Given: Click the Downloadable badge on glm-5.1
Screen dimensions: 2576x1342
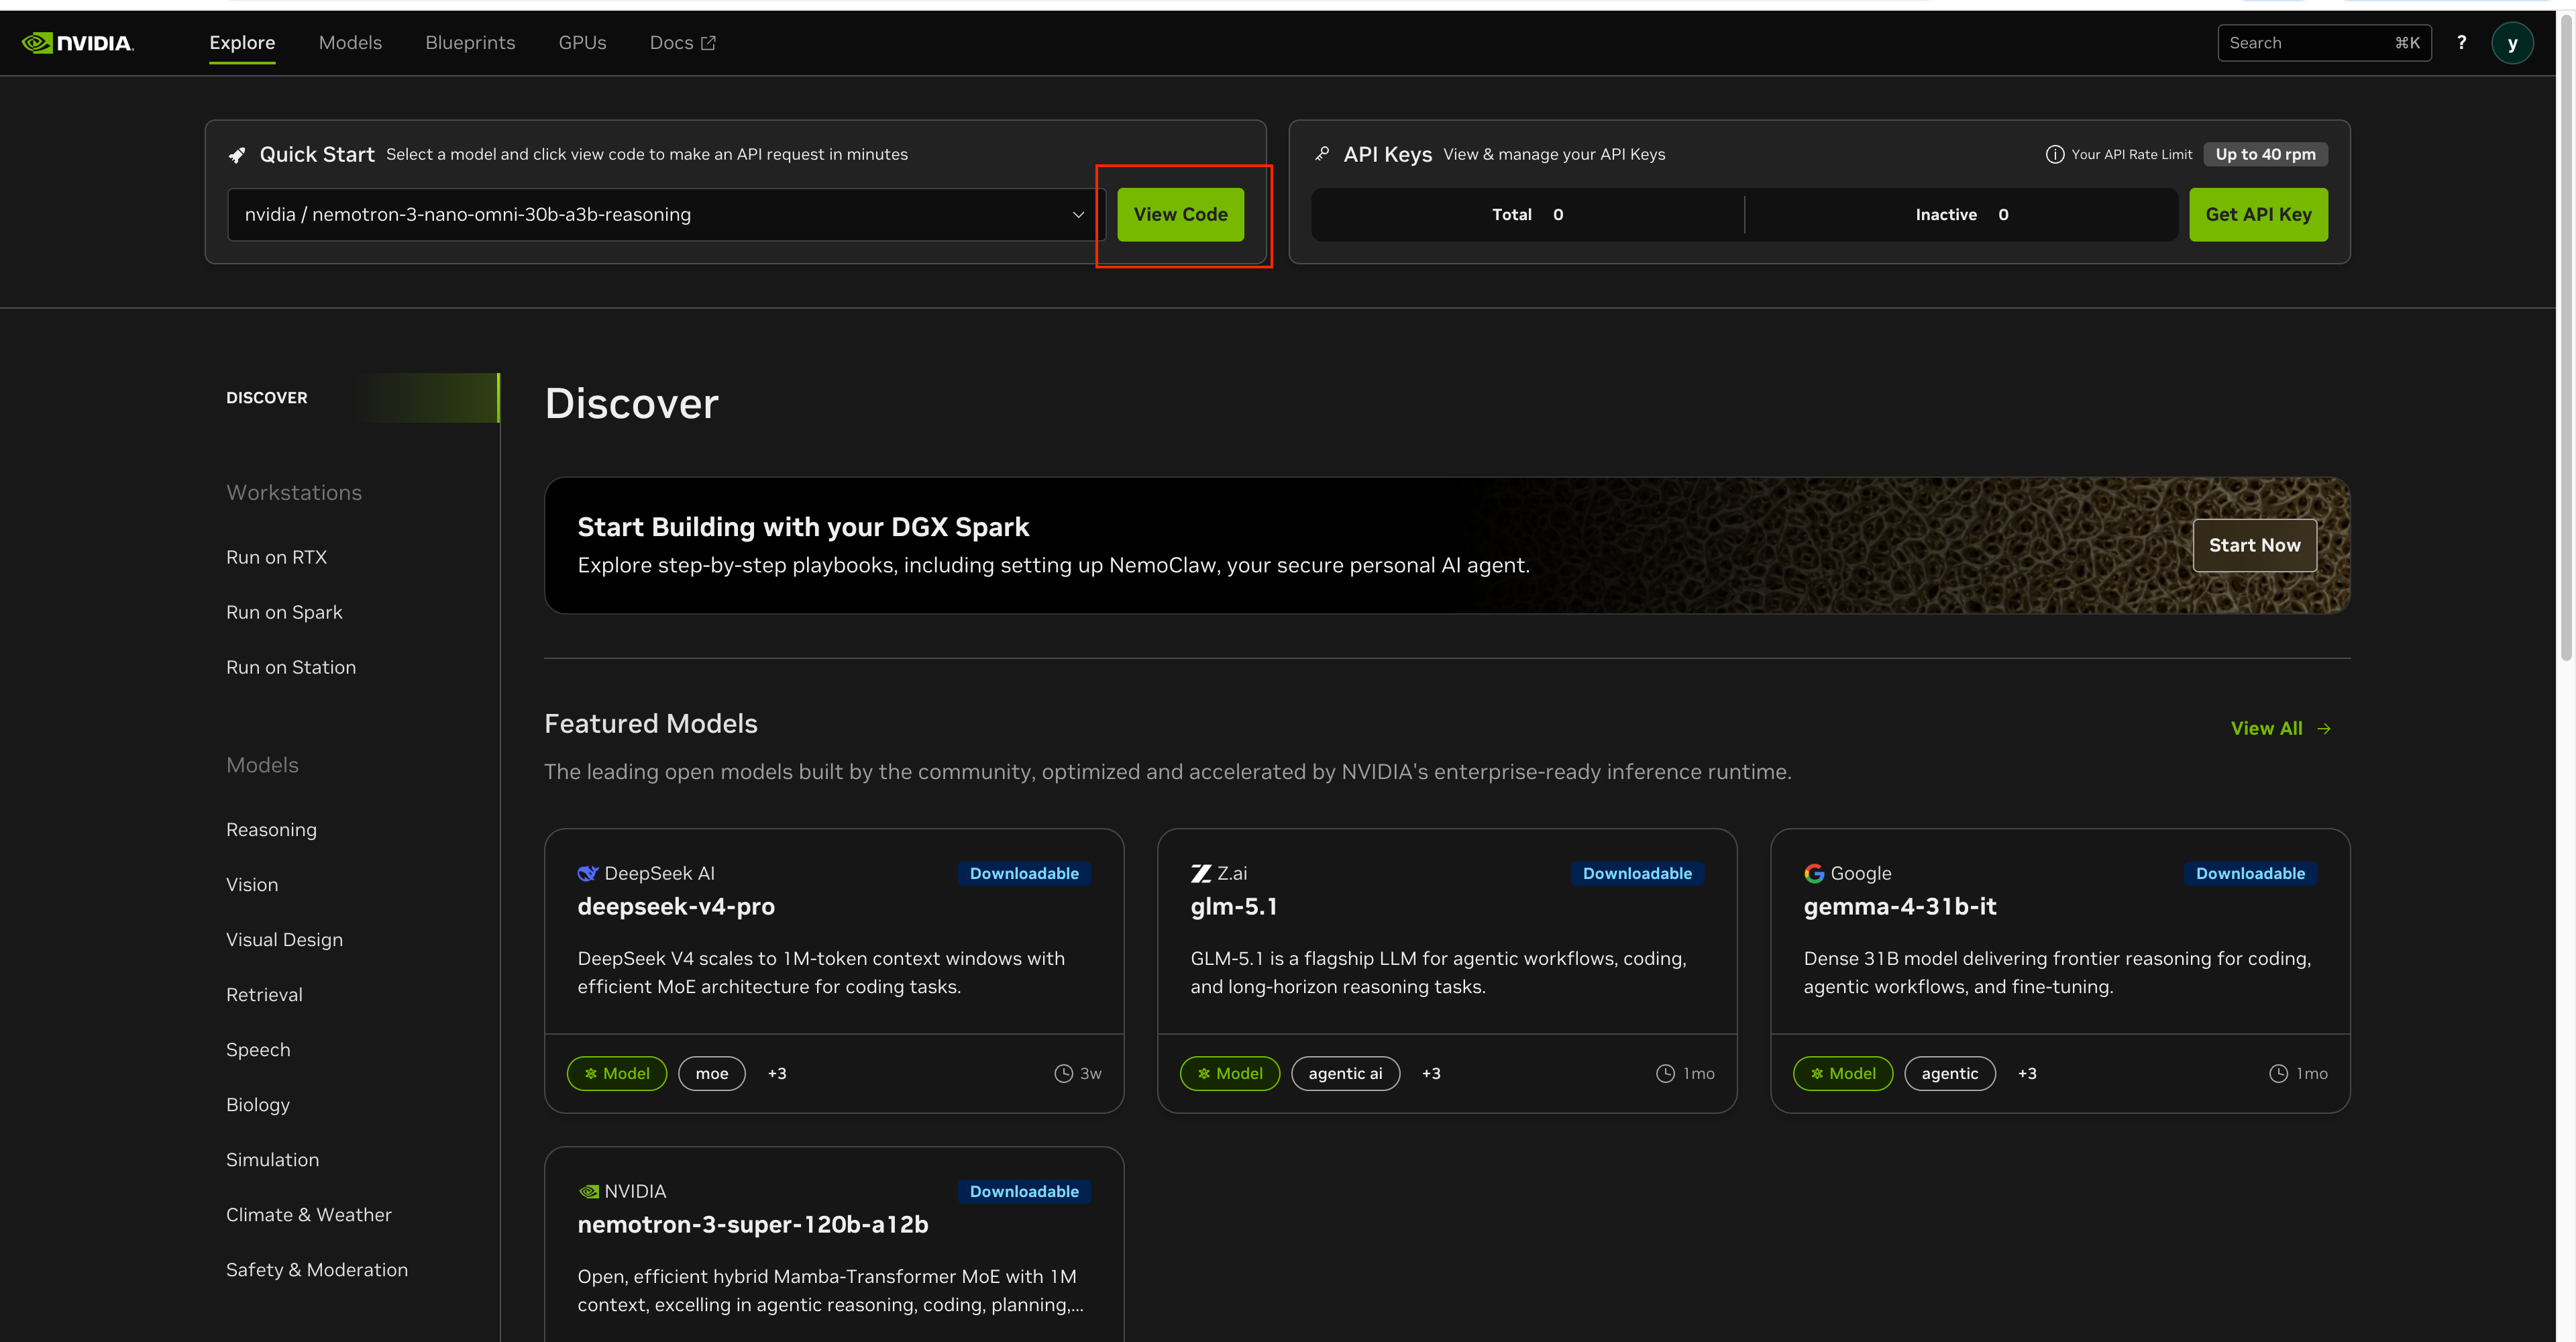Looking at the screenshot, I should [1637, 873].
